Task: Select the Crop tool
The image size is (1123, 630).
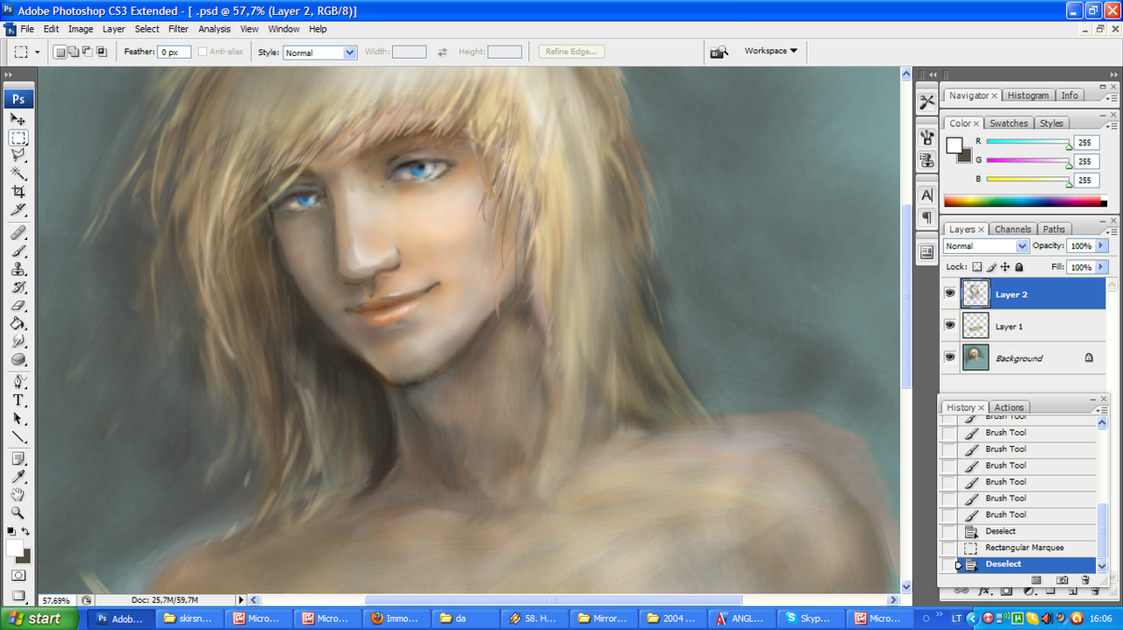Action: coord(18,191)
